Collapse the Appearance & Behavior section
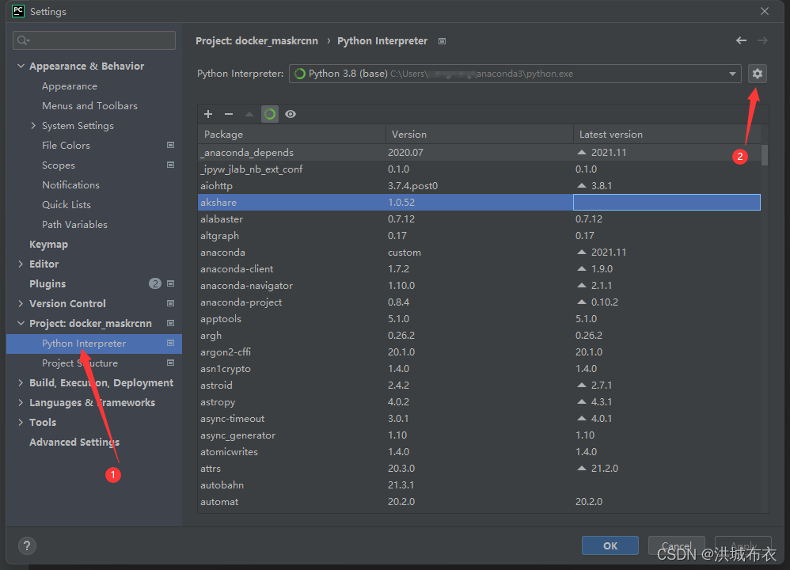790x570 pixels. [x=21, y=66]
